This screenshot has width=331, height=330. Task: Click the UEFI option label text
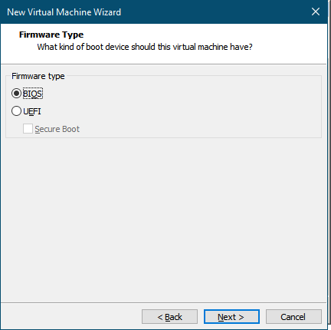(32, 111)
